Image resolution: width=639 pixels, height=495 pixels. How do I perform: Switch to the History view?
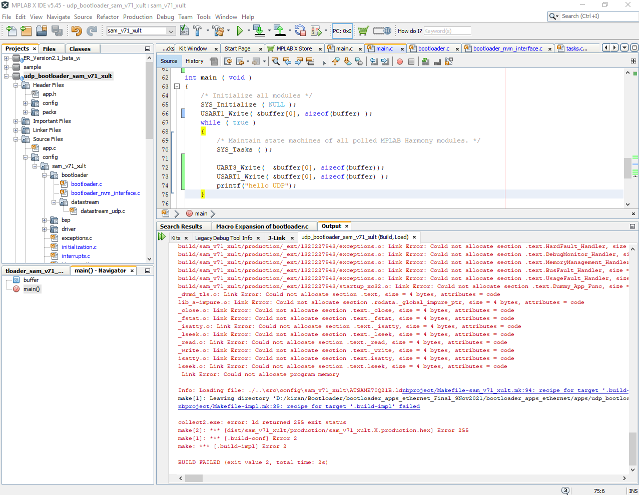pos(194,60)
